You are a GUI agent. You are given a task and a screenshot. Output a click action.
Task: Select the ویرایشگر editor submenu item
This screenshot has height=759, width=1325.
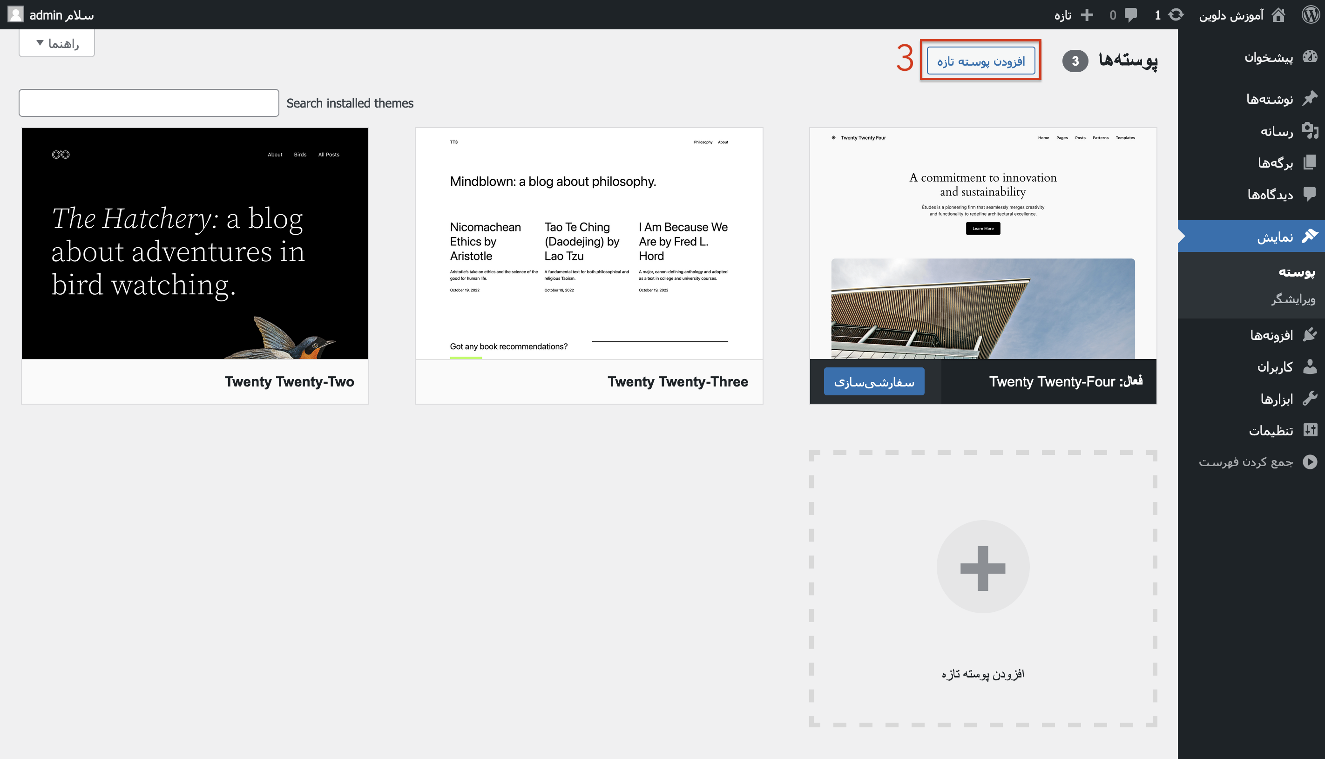click(x=1293, y=298)
